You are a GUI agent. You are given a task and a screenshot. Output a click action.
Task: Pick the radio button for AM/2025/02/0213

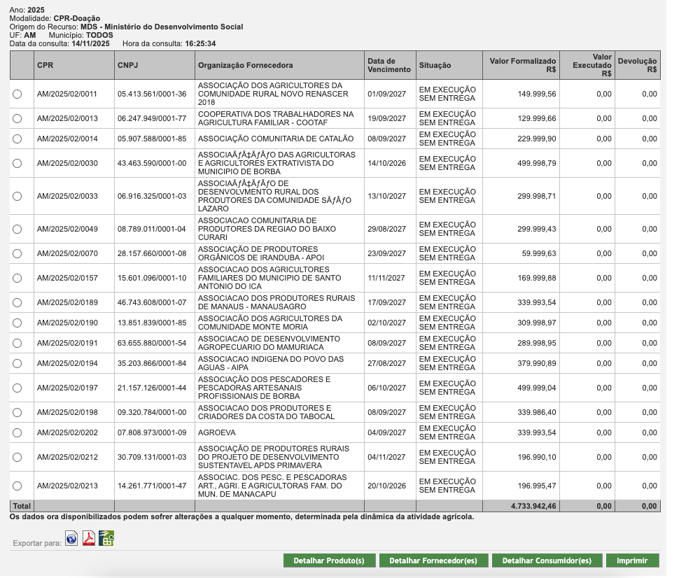tap(17, 486)
